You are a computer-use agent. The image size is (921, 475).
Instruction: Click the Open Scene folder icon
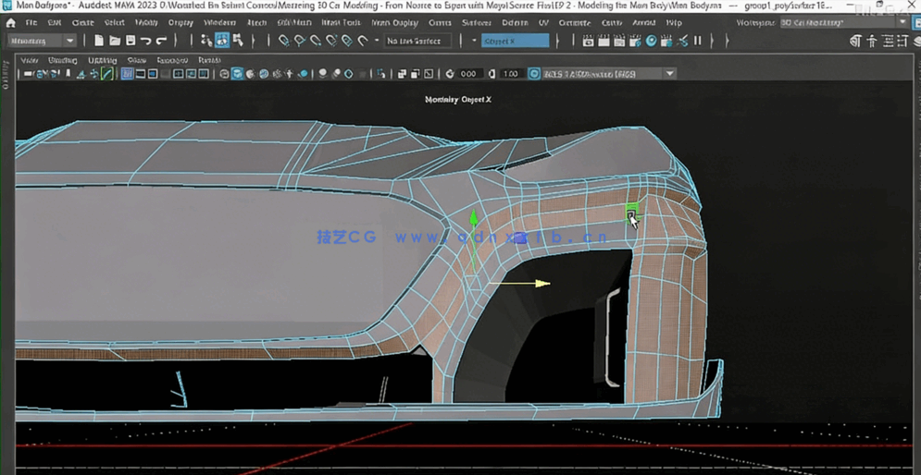115,41
